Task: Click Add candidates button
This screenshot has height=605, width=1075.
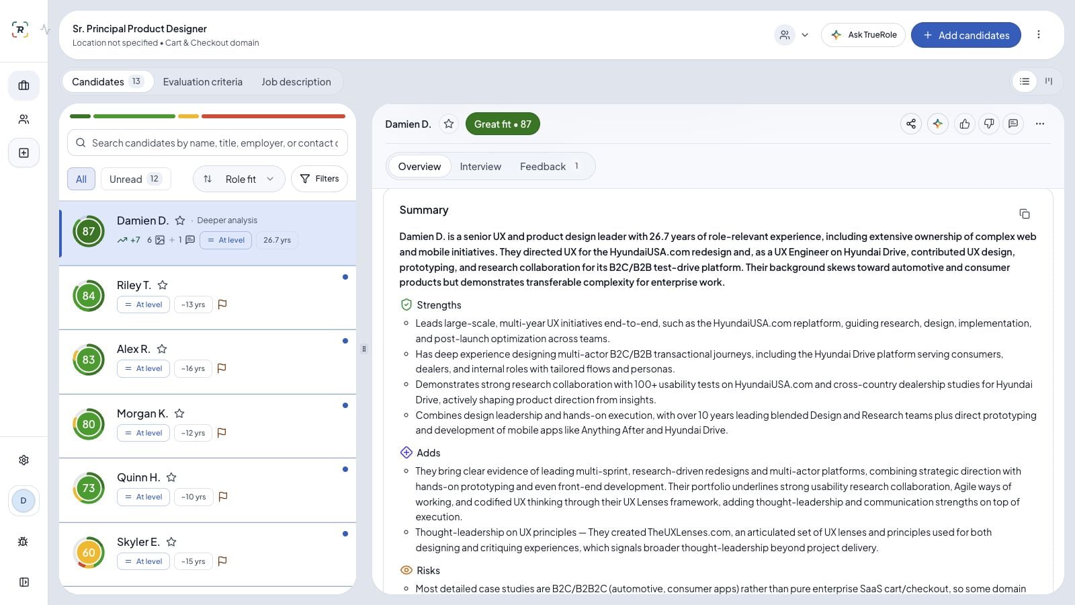Action: coord(965,35)
